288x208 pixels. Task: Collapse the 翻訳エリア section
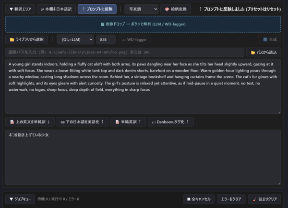click(x=20, y=9)
